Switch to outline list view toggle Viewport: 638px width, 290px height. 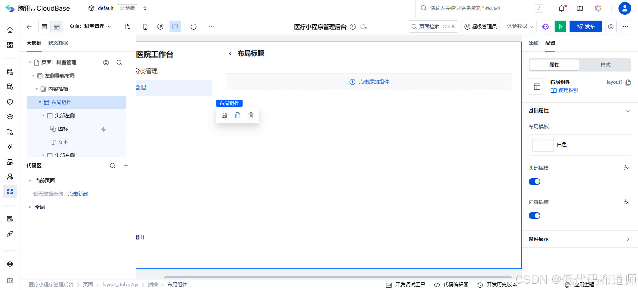[x=44, y=27]
